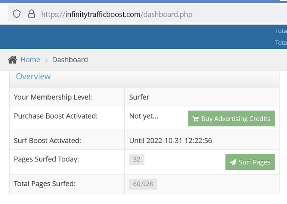Image resolution: width=287 pixels, height=204 pixels.
Task: Click the shield tracking protection icon
Action: pyautogui.click(x=16, y=14)
